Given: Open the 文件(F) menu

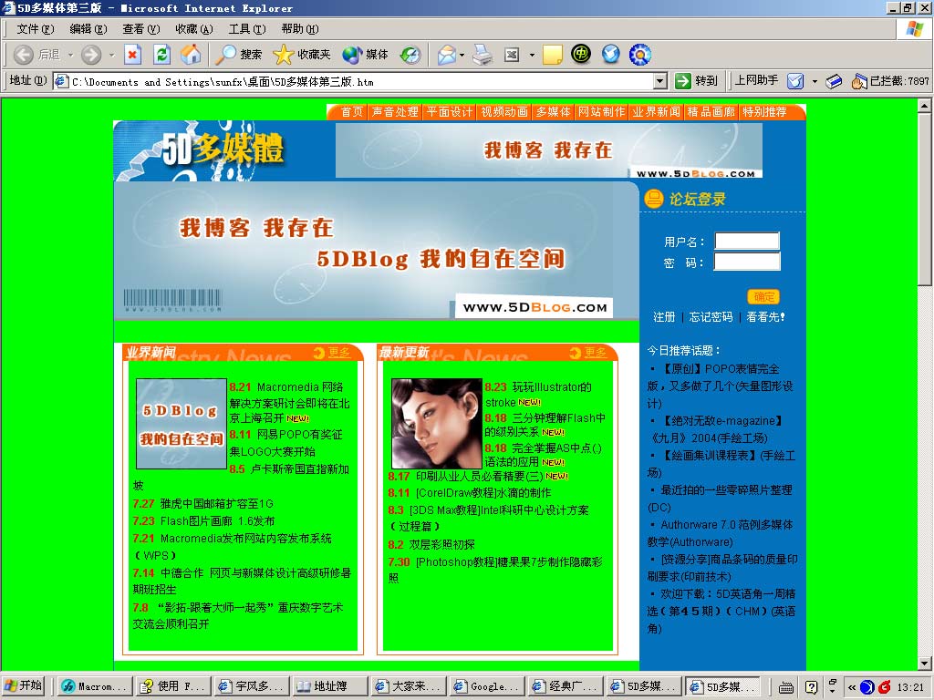Looking at the screenshot, I should 36,28.
